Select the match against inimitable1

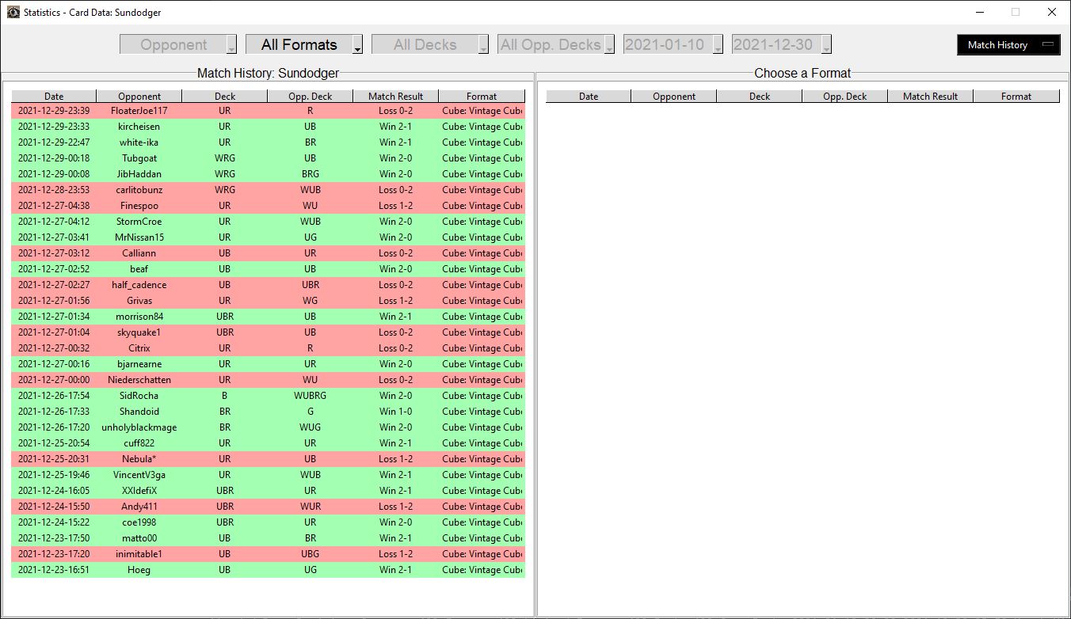coord(268,554)
